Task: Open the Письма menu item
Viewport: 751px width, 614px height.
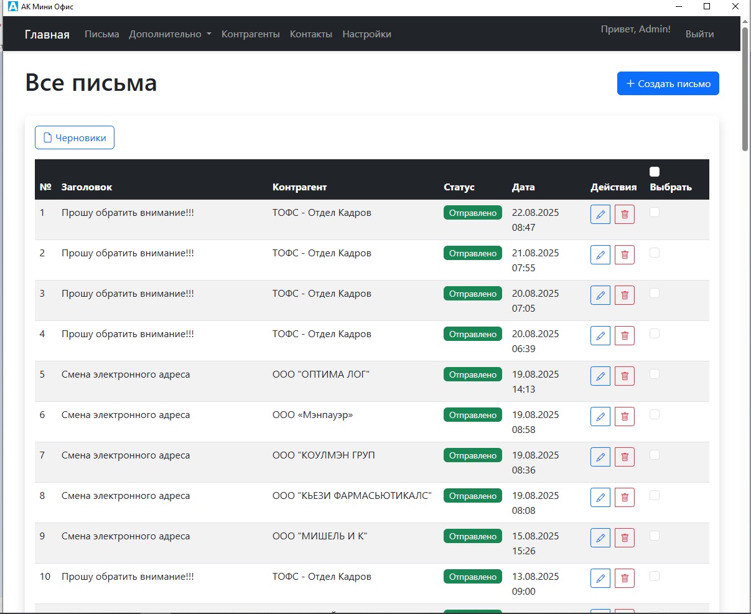Action: tap(102, 34)
